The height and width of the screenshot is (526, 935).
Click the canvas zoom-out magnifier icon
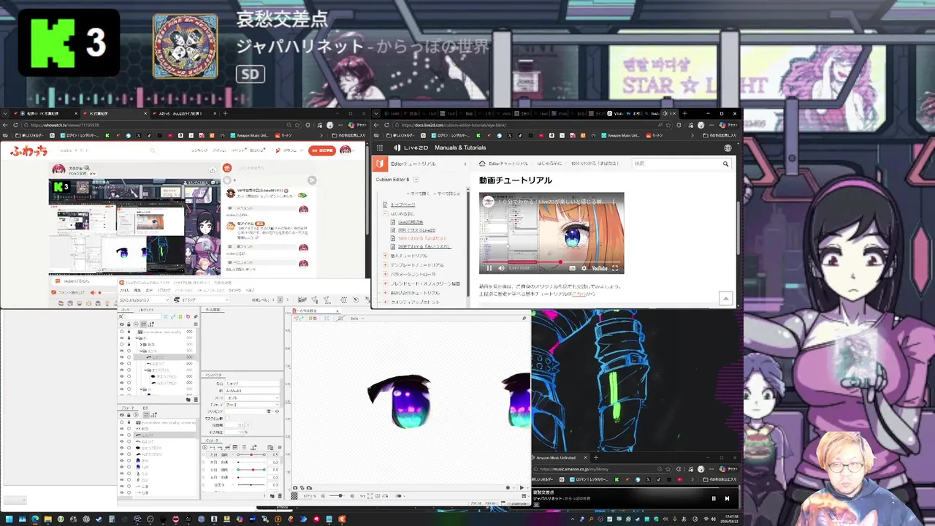[323, 496]
